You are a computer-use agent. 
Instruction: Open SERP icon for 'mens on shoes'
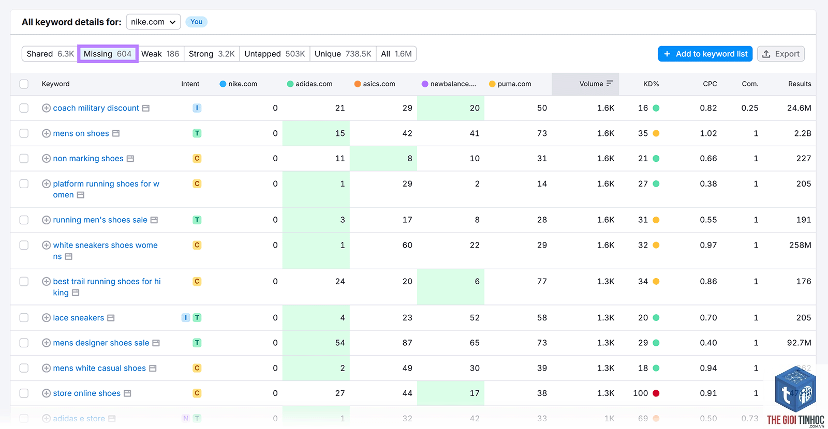tap(116, 133)
